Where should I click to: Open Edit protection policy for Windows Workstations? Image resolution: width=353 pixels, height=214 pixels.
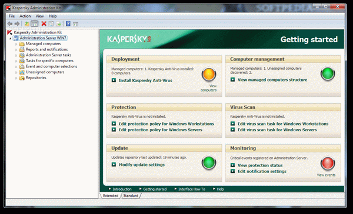(166, 124)
